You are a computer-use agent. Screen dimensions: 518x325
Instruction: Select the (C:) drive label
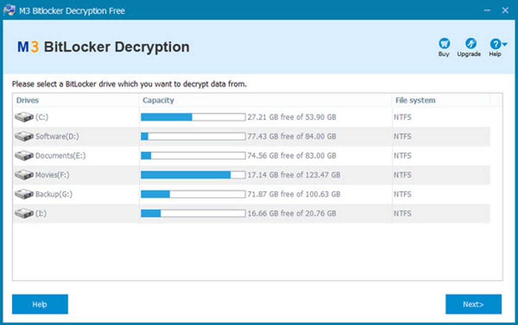coord(42,117)
